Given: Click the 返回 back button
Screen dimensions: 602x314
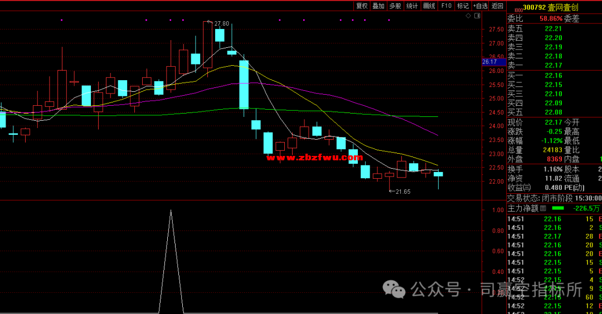Looking at the screenshot, I should point(497,6).
